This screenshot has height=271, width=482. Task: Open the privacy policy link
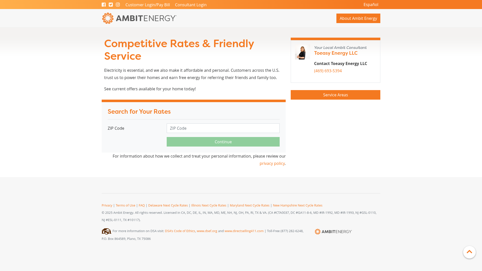[272, 163]
